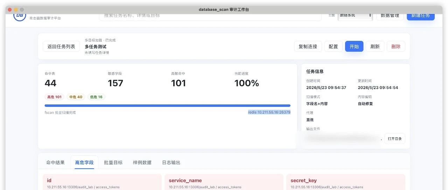Click the 直连 proxy value
The image size is (448, 190).
(x=310, y=120)
